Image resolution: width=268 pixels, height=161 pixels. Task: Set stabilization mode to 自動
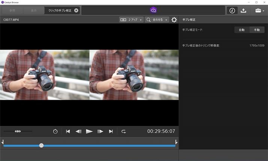[242, 30]
